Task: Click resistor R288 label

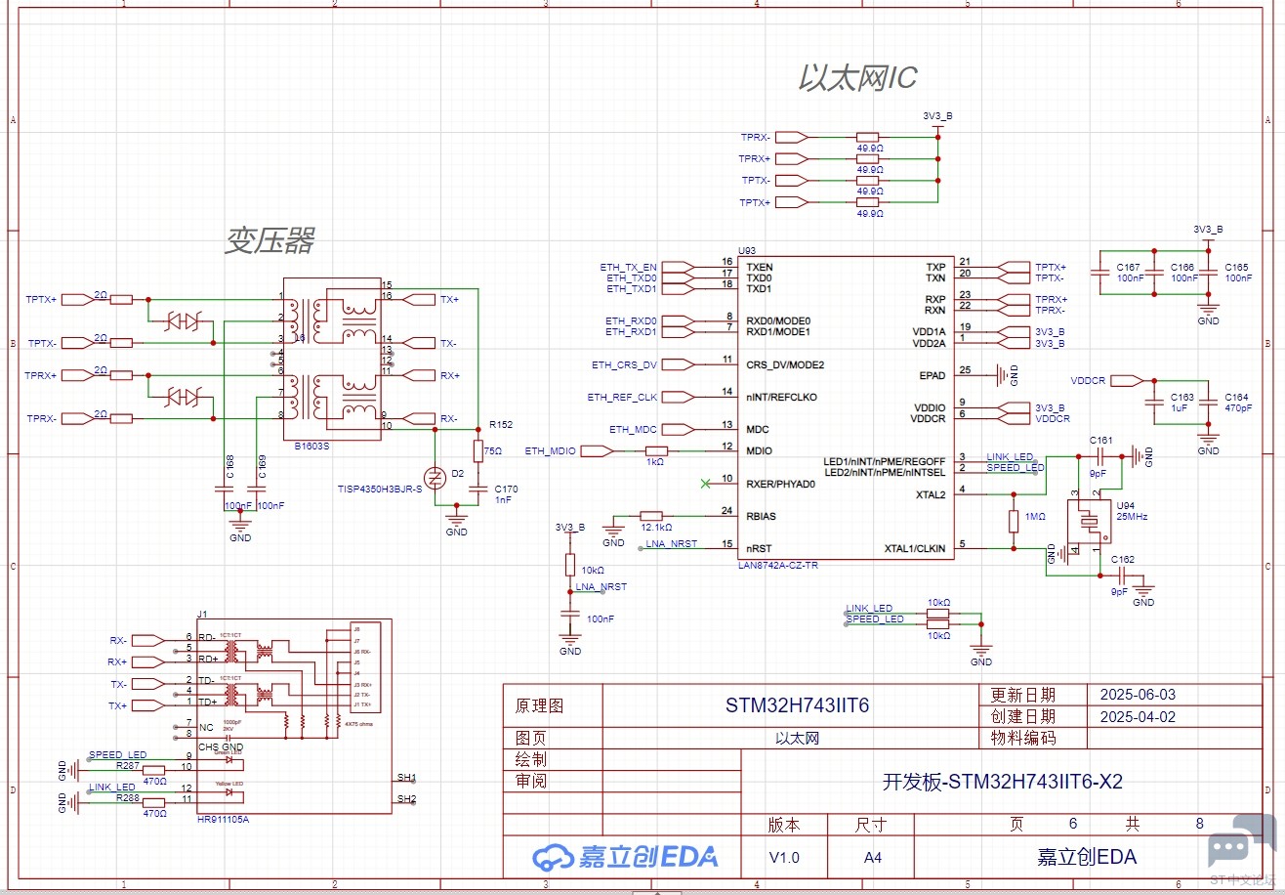Action: pos(128,797)
